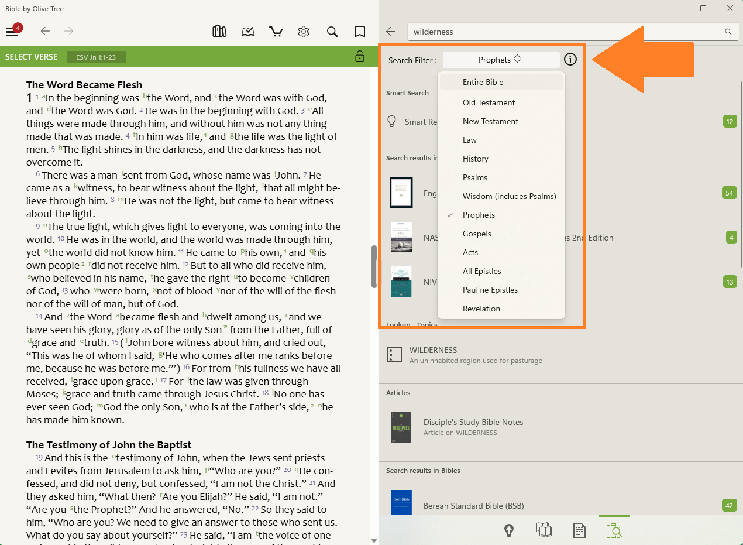This screenshot has width=743, height=545.
Task: Open Disciple's Study Bible Notes article
Action: click(x=560, y=427)
